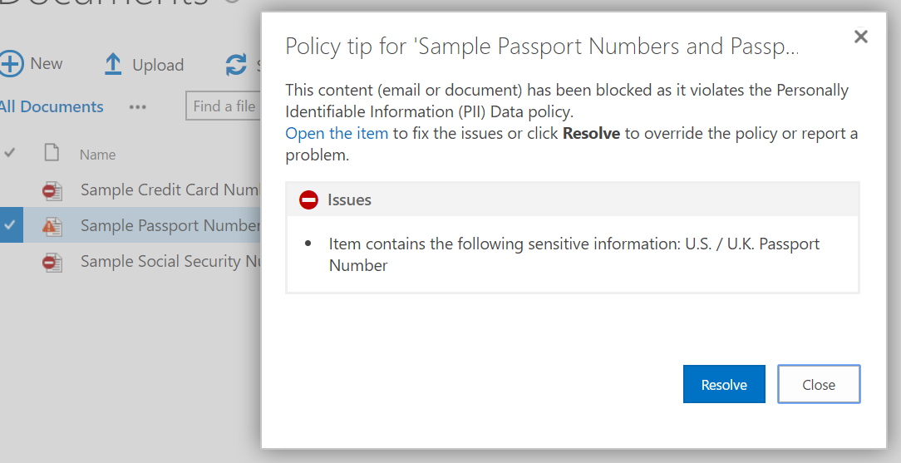Toggle the select-all checkmark in header
The image size is (901, 463).
click(10, 153)
